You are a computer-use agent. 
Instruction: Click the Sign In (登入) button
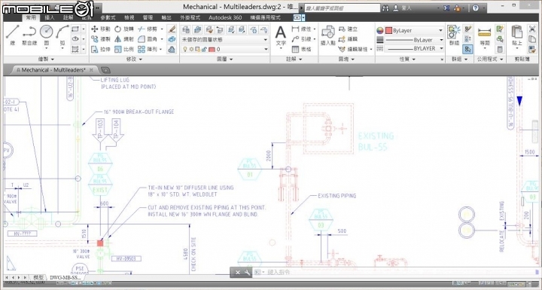402,8
